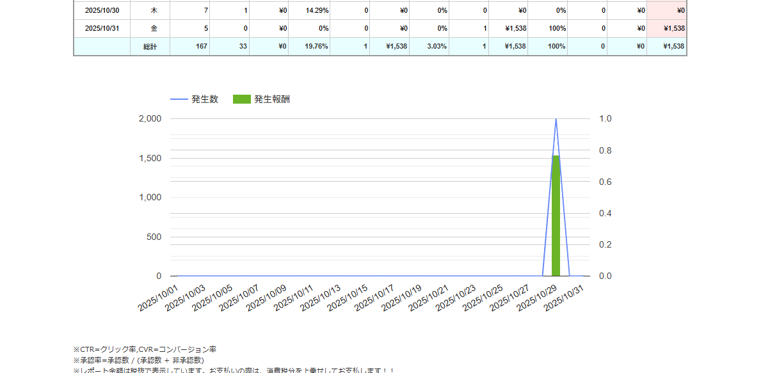Click the 2025/10/15 x-axis label
The image size is (770, 373).
pyautogui.click(x=348, y=298)
